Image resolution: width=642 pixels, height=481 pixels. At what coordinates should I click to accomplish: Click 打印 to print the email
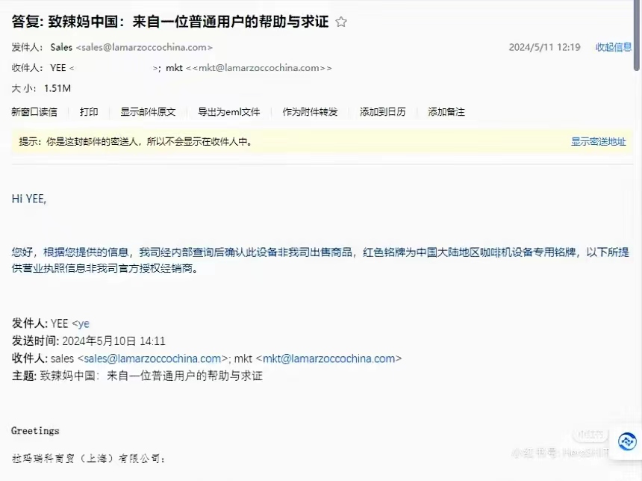tap(89, 112)
